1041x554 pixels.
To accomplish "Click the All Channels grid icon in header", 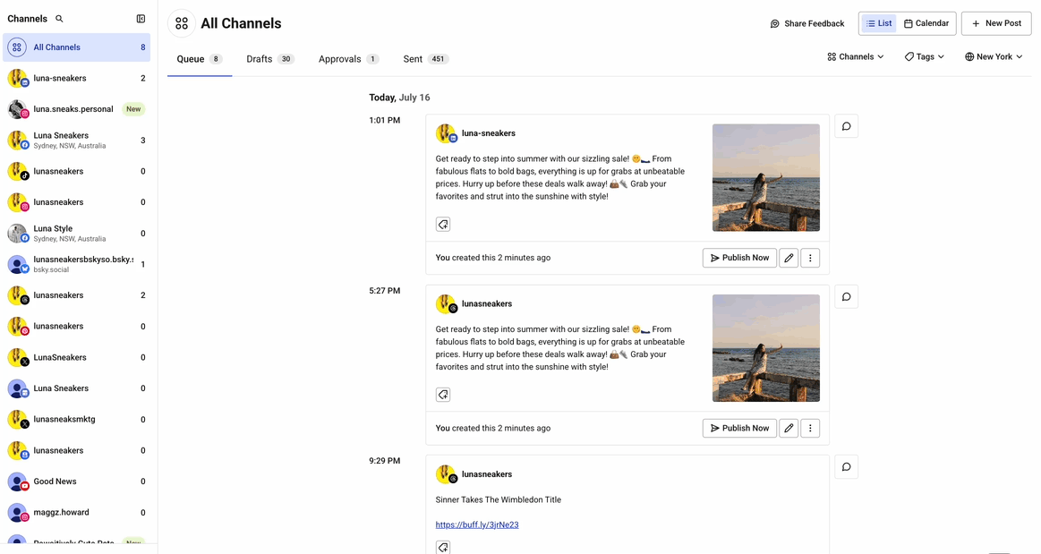I will [x=181, y=24].
